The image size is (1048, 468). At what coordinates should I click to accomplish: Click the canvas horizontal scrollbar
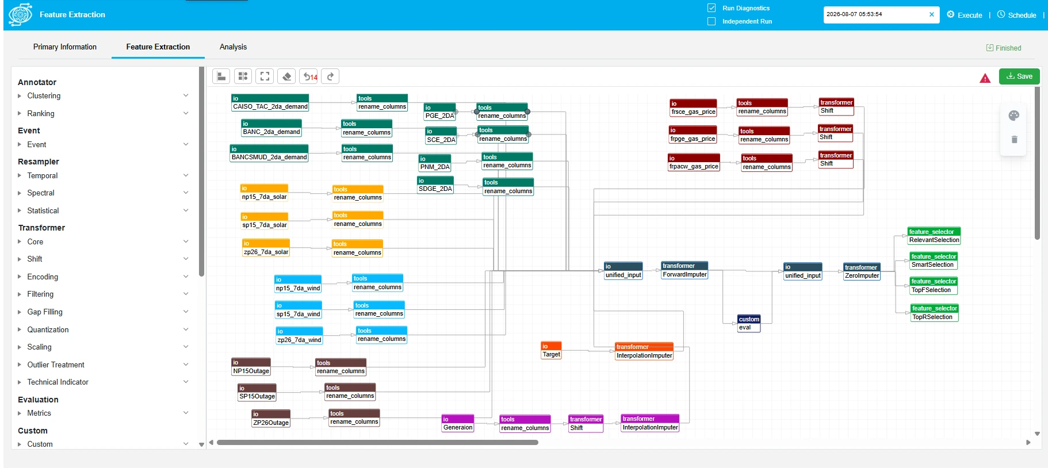pyautogui.click(x=377, y=443)
